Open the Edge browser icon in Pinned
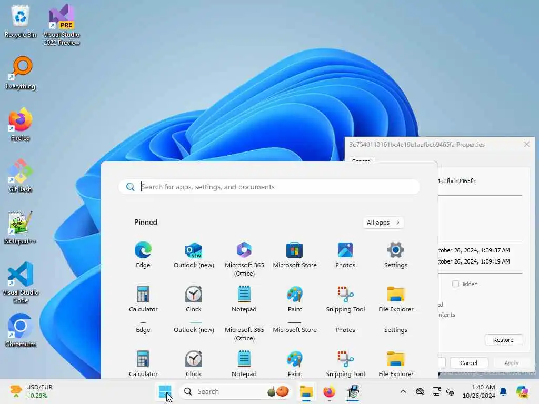The image size is (539, 404). (143, 250)
